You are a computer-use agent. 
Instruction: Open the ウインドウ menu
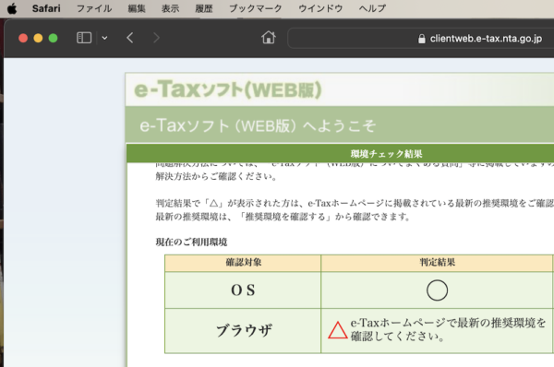320,8
